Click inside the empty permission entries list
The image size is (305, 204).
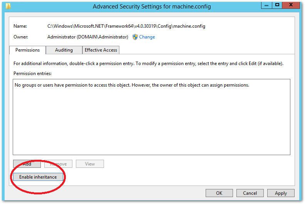pos(151,123)
